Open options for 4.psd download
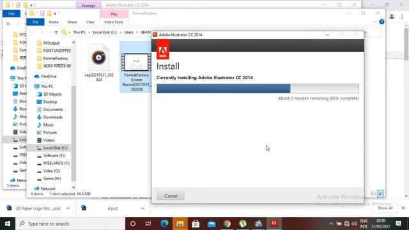This screenshot has width=409, height=230. pos(143,208)
